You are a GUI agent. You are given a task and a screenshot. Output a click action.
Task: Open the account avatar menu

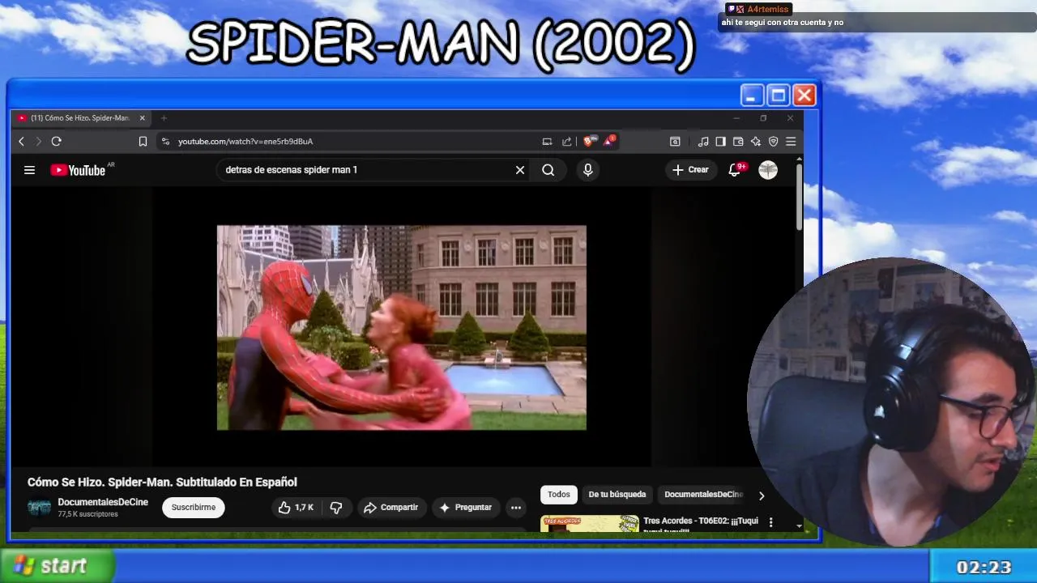click(x=768, y=170)
